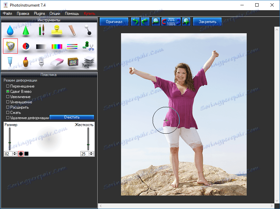This screenshot has height=209, width=280.
Task: Click the vertical scrollbar beside the photo
Action: coord(277,115)
